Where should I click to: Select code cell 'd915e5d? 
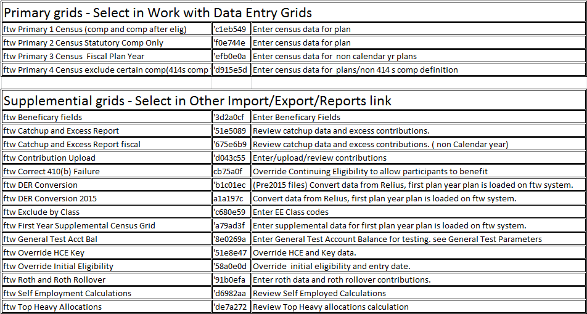point(231,70)
